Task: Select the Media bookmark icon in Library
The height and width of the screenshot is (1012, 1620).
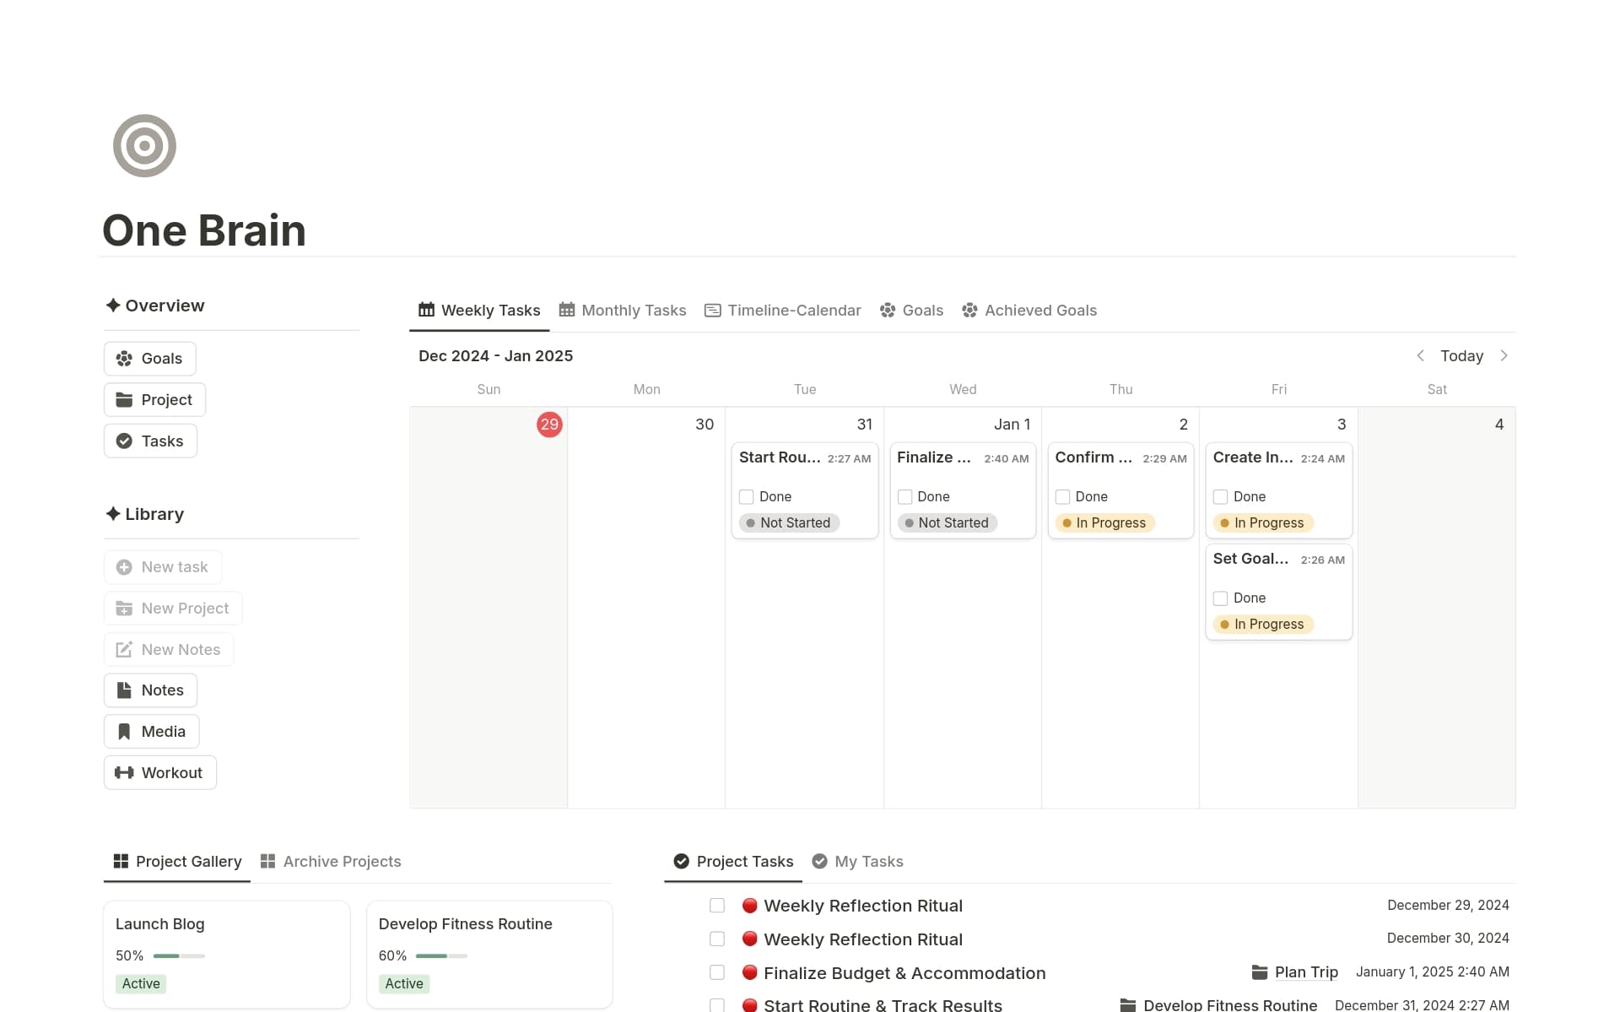Action: tap(124, 731)
